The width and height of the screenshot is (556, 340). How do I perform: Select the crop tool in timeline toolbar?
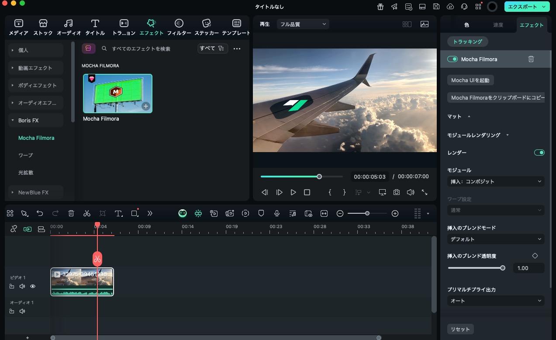[103, 213]
